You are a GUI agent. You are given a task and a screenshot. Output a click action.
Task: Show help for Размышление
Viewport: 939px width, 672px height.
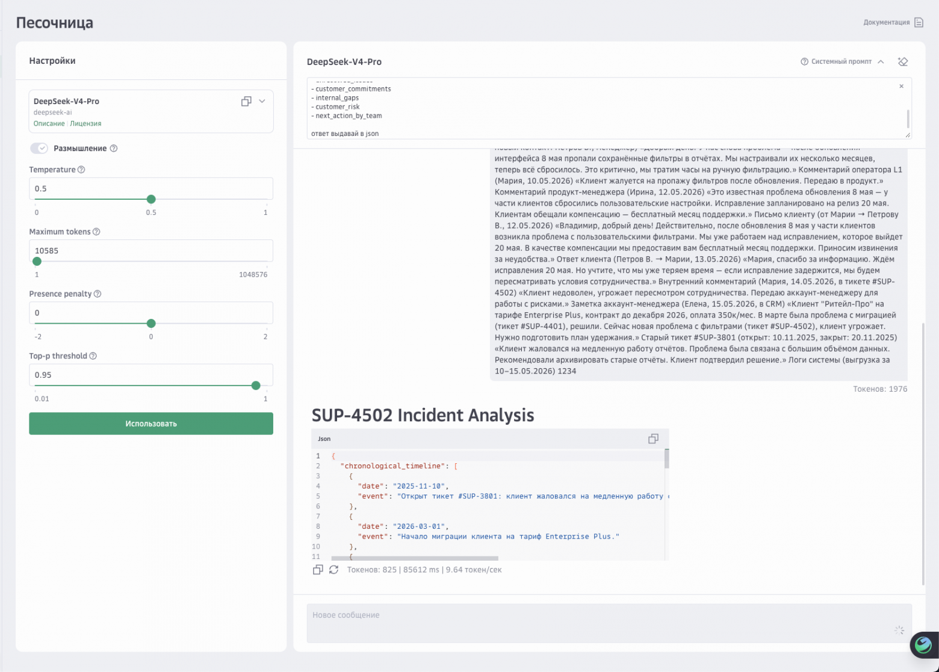114,149
